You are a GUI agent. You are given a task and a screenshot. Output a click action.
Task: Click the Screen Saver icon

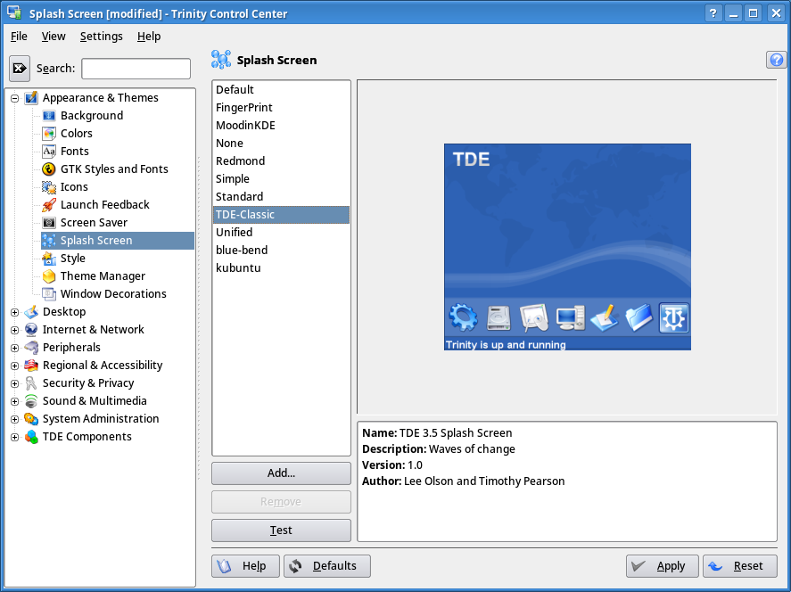(49, 222)
